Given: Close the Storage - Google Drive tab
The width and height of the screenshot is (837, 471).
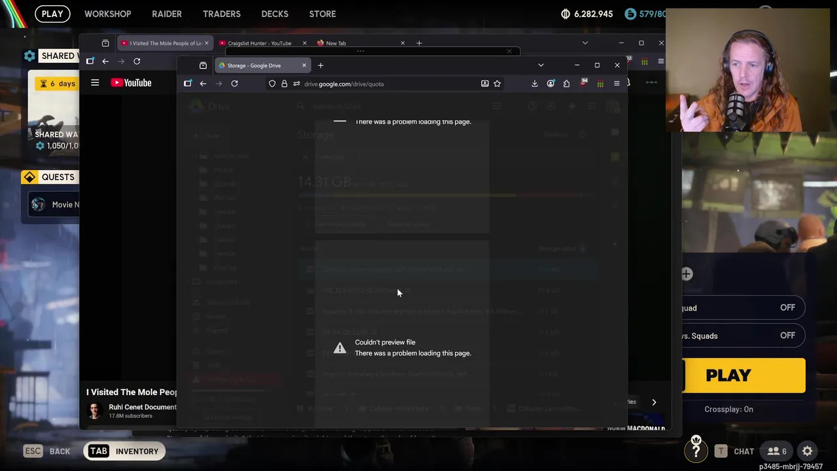Looking at the screenshot, I should click(x=304, y=65).
